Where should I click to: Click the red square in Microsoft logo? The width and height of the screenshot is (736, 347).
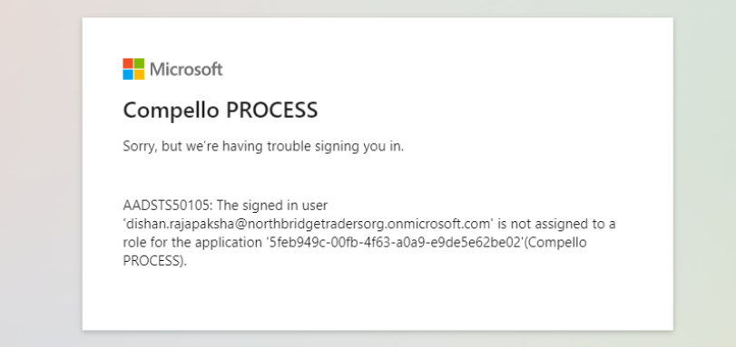(128, 63)
